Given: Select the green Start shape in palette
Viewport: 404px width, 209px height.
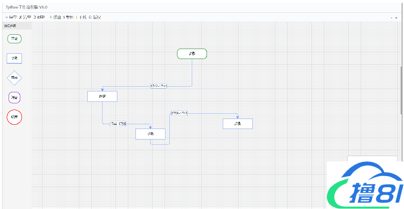Looking at the screenshot, I should (x=14, y=39).
